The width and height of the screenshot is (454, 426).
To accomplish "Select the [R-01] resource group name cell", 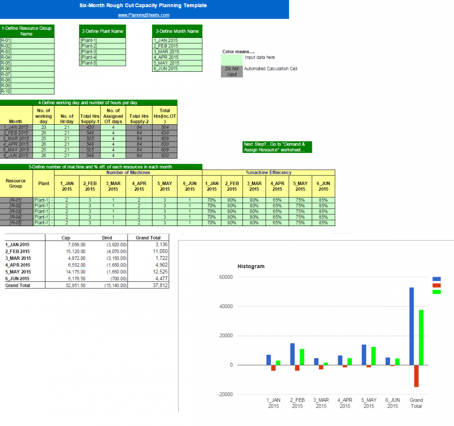I will tap(27, 40).
